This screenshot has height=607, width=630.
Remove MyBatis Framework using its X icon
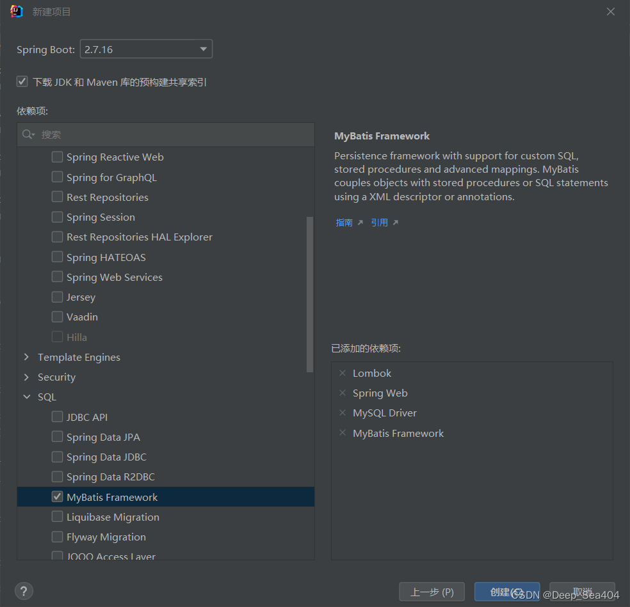(343, 433)
